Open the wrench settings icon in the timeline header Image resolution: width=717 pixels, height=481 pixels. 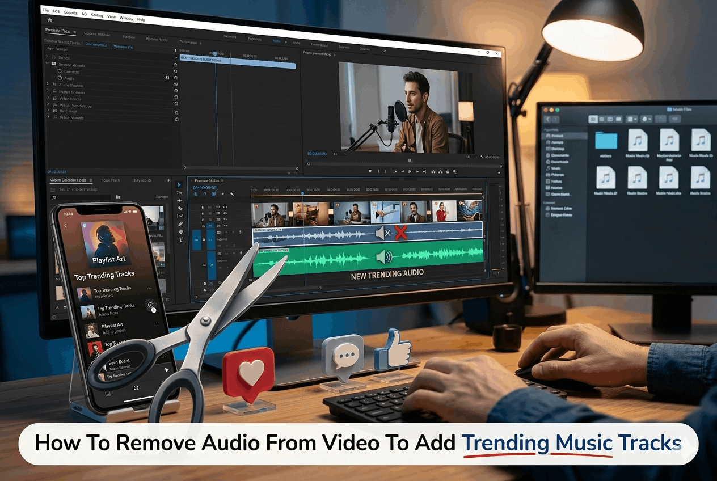tap(232, 194)
